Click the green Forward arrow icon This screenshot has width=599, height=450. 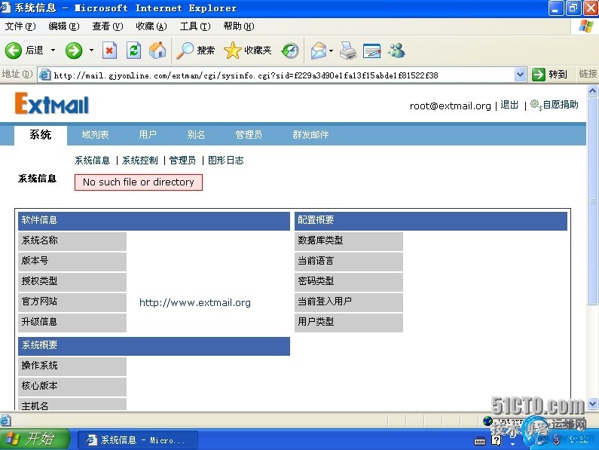pyautogui.click(x=74, y=51)
